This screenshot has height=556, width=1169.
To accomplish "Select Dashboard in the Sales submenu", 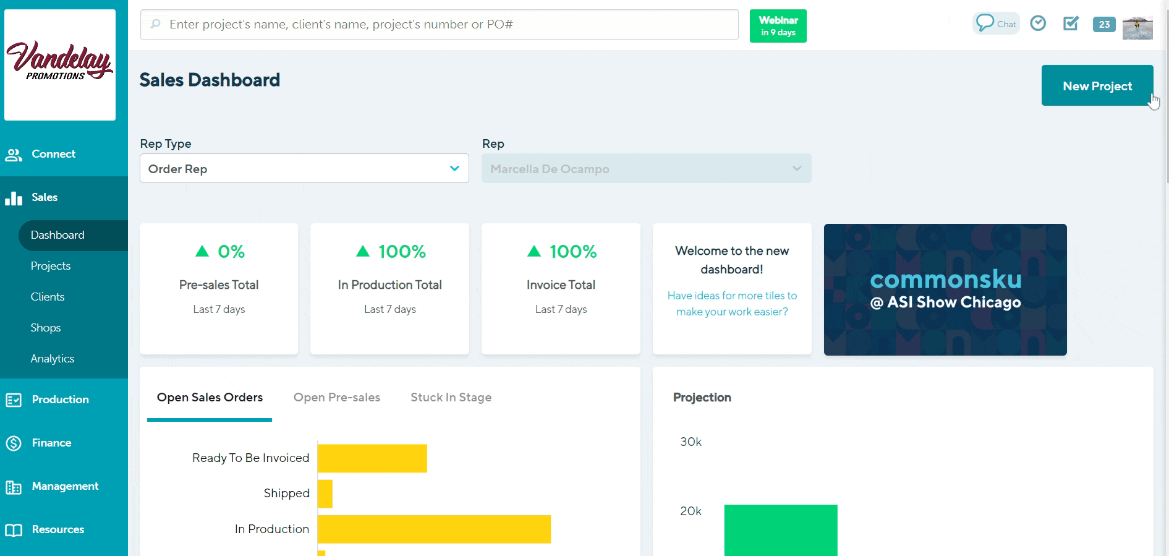I will pos(73,236).
